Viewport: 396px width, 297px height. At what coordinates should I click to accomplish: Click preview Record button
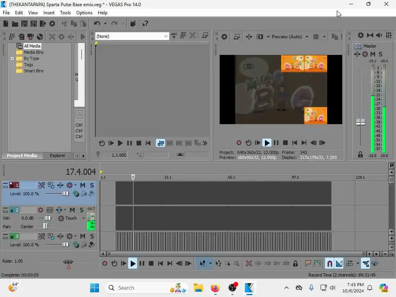point(239,143)
